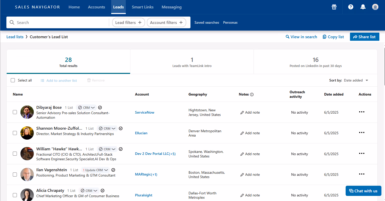Open the Account filters expander
The height and width of the screenshot is (201, 385).
(166, 22)
